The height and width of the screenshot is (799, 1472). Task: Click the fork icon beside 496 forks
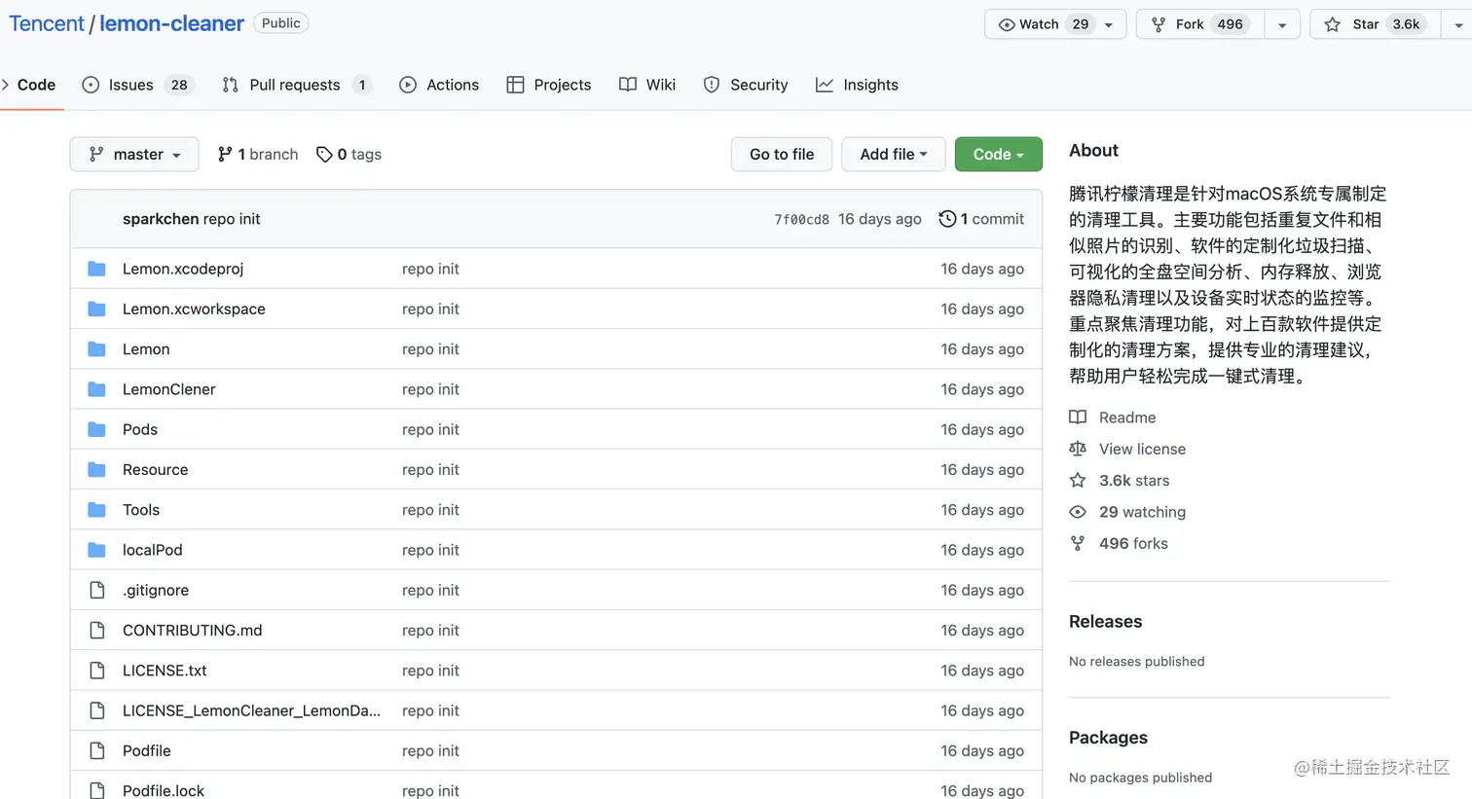(1078, 543)
